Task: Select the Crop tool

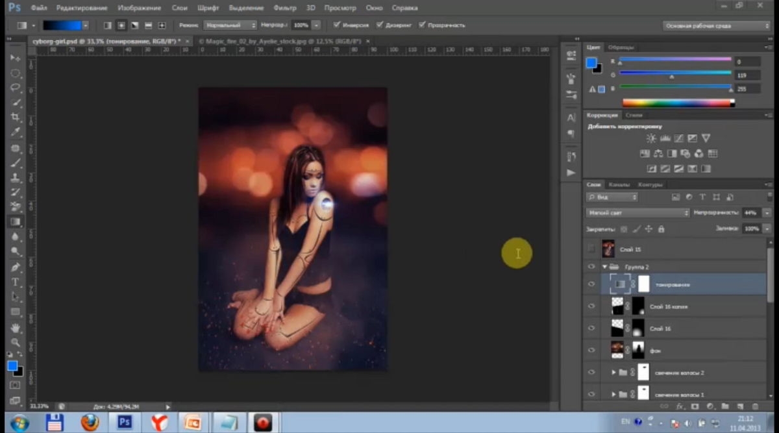Action: pos(16,118)
